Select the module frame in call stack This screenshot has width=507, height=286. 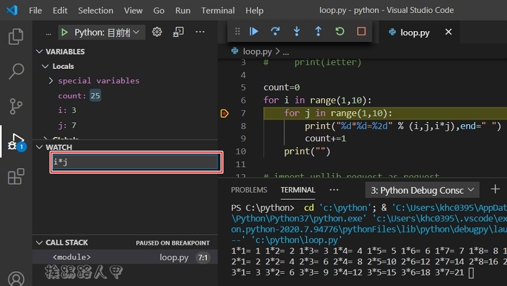click(71, 257)
